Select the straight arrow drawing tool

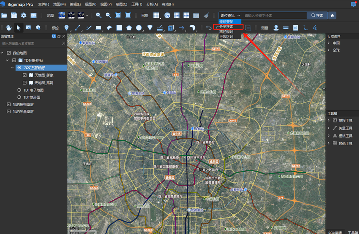coord(181,28)
